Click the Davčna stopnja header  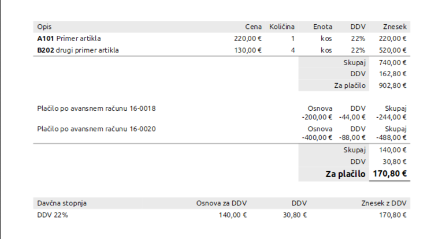coord(62,203)
